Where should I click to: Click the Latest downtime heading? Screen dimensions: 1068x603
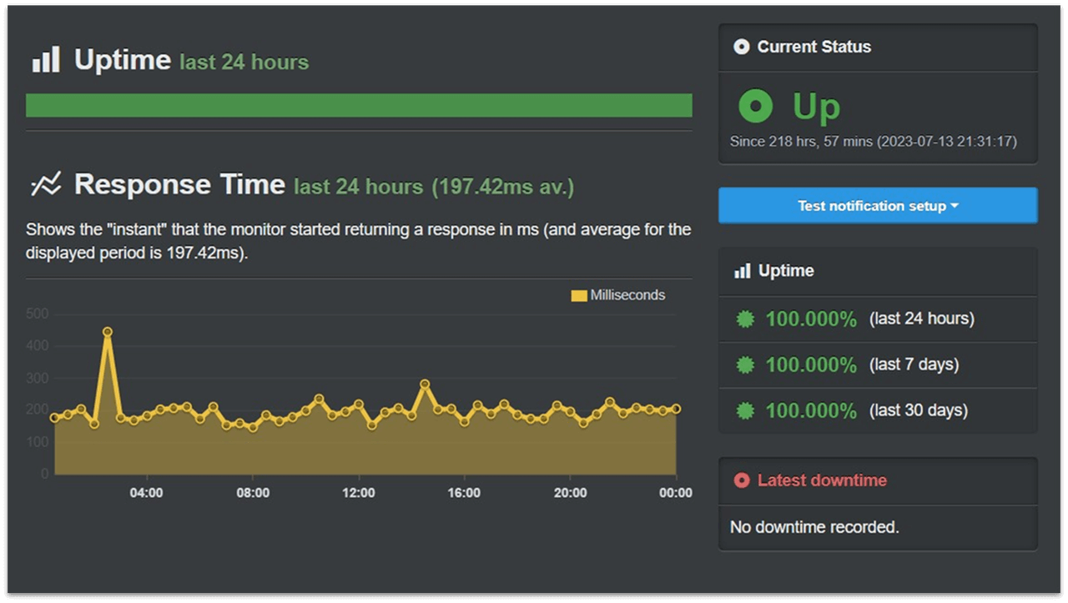tap(822, 480)
